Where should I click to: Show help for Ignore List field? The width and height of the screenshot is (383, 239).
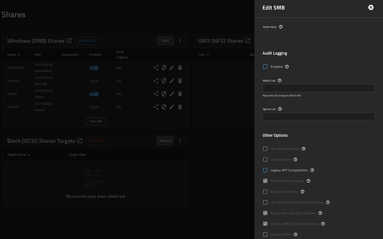[x=280, y=109]
